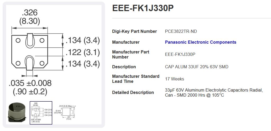This screenshot has width=271, height=131.
Task: Click the 17 Weeks lead time value
Action: point(174,79)
